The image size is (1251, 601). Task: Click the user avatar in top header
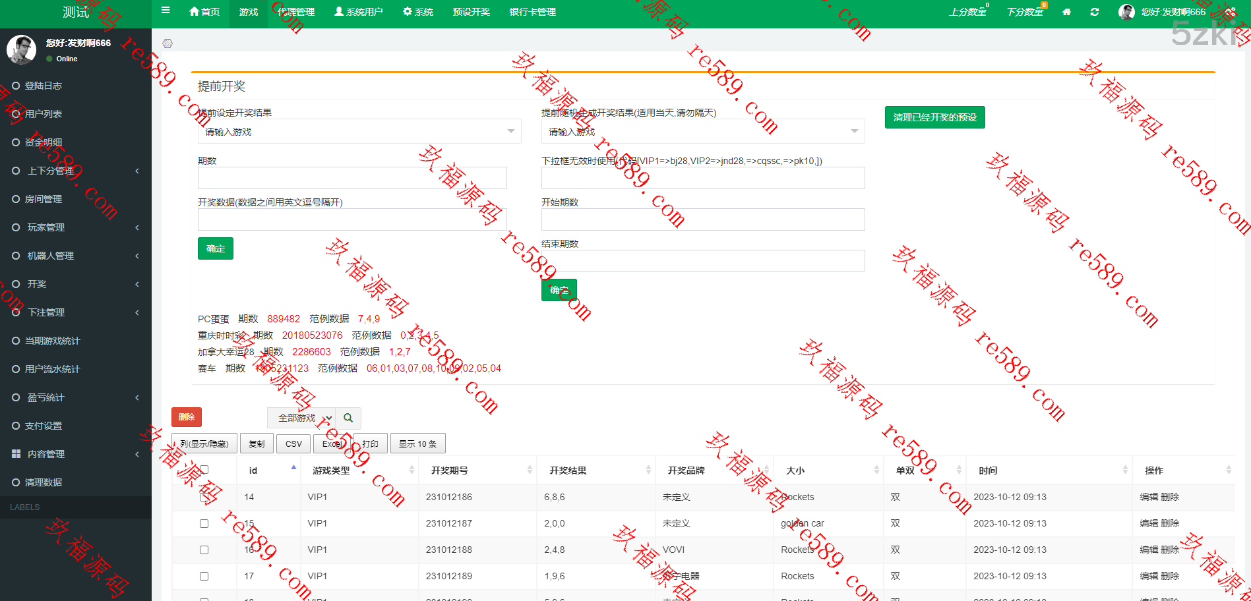1126,12
